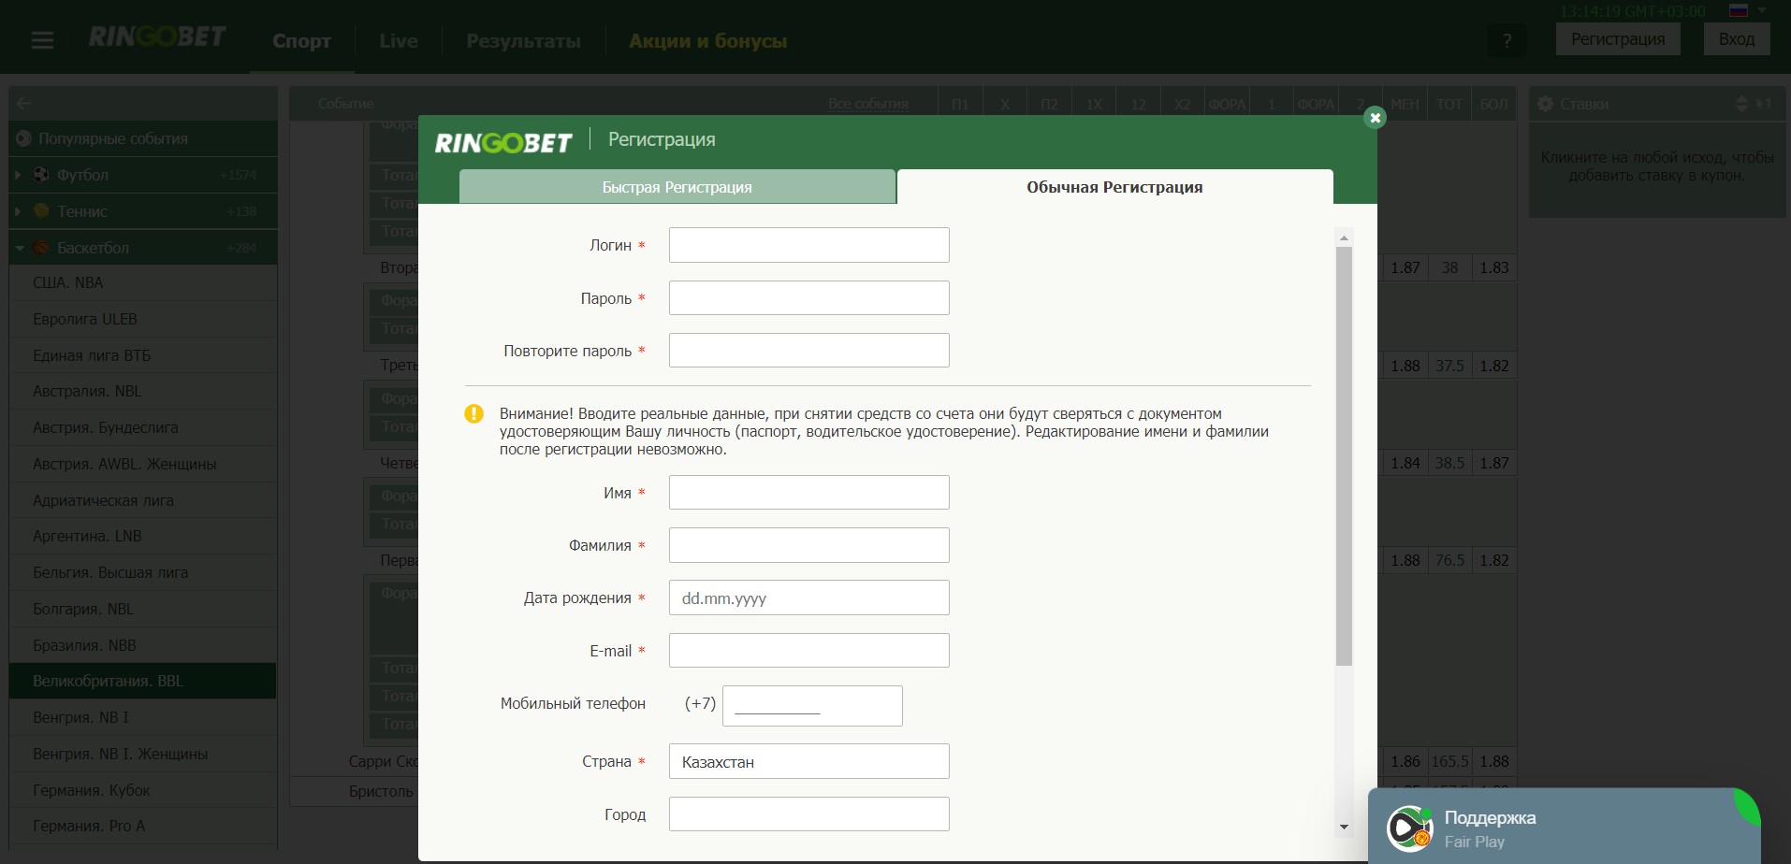Open the Спорт menu item
Screen dimensions: 1791x864
301,41
